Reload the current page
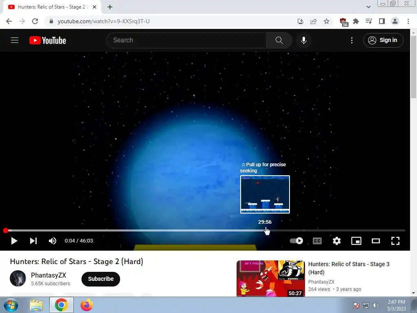 pos(35,21)
